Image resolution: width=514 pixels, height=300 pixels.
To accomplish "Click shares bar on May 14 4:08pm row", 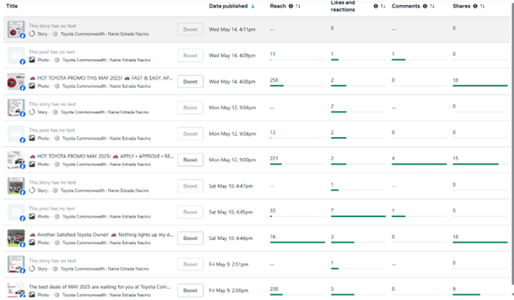I will coord(480,85).
